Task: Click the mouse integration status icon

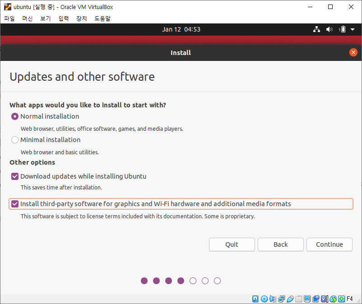Action: [333, 299]
